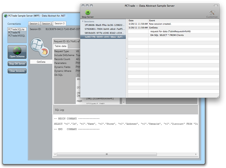
Task: Select the PCTrade.MSSQL connection
Action: (17, 36)
